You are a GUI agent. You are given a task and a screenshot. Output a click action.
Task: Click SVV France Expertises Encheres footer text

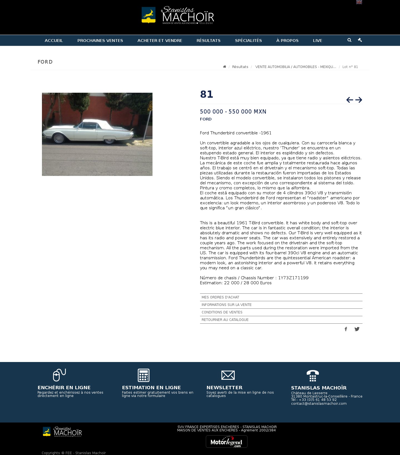(227, 427)
